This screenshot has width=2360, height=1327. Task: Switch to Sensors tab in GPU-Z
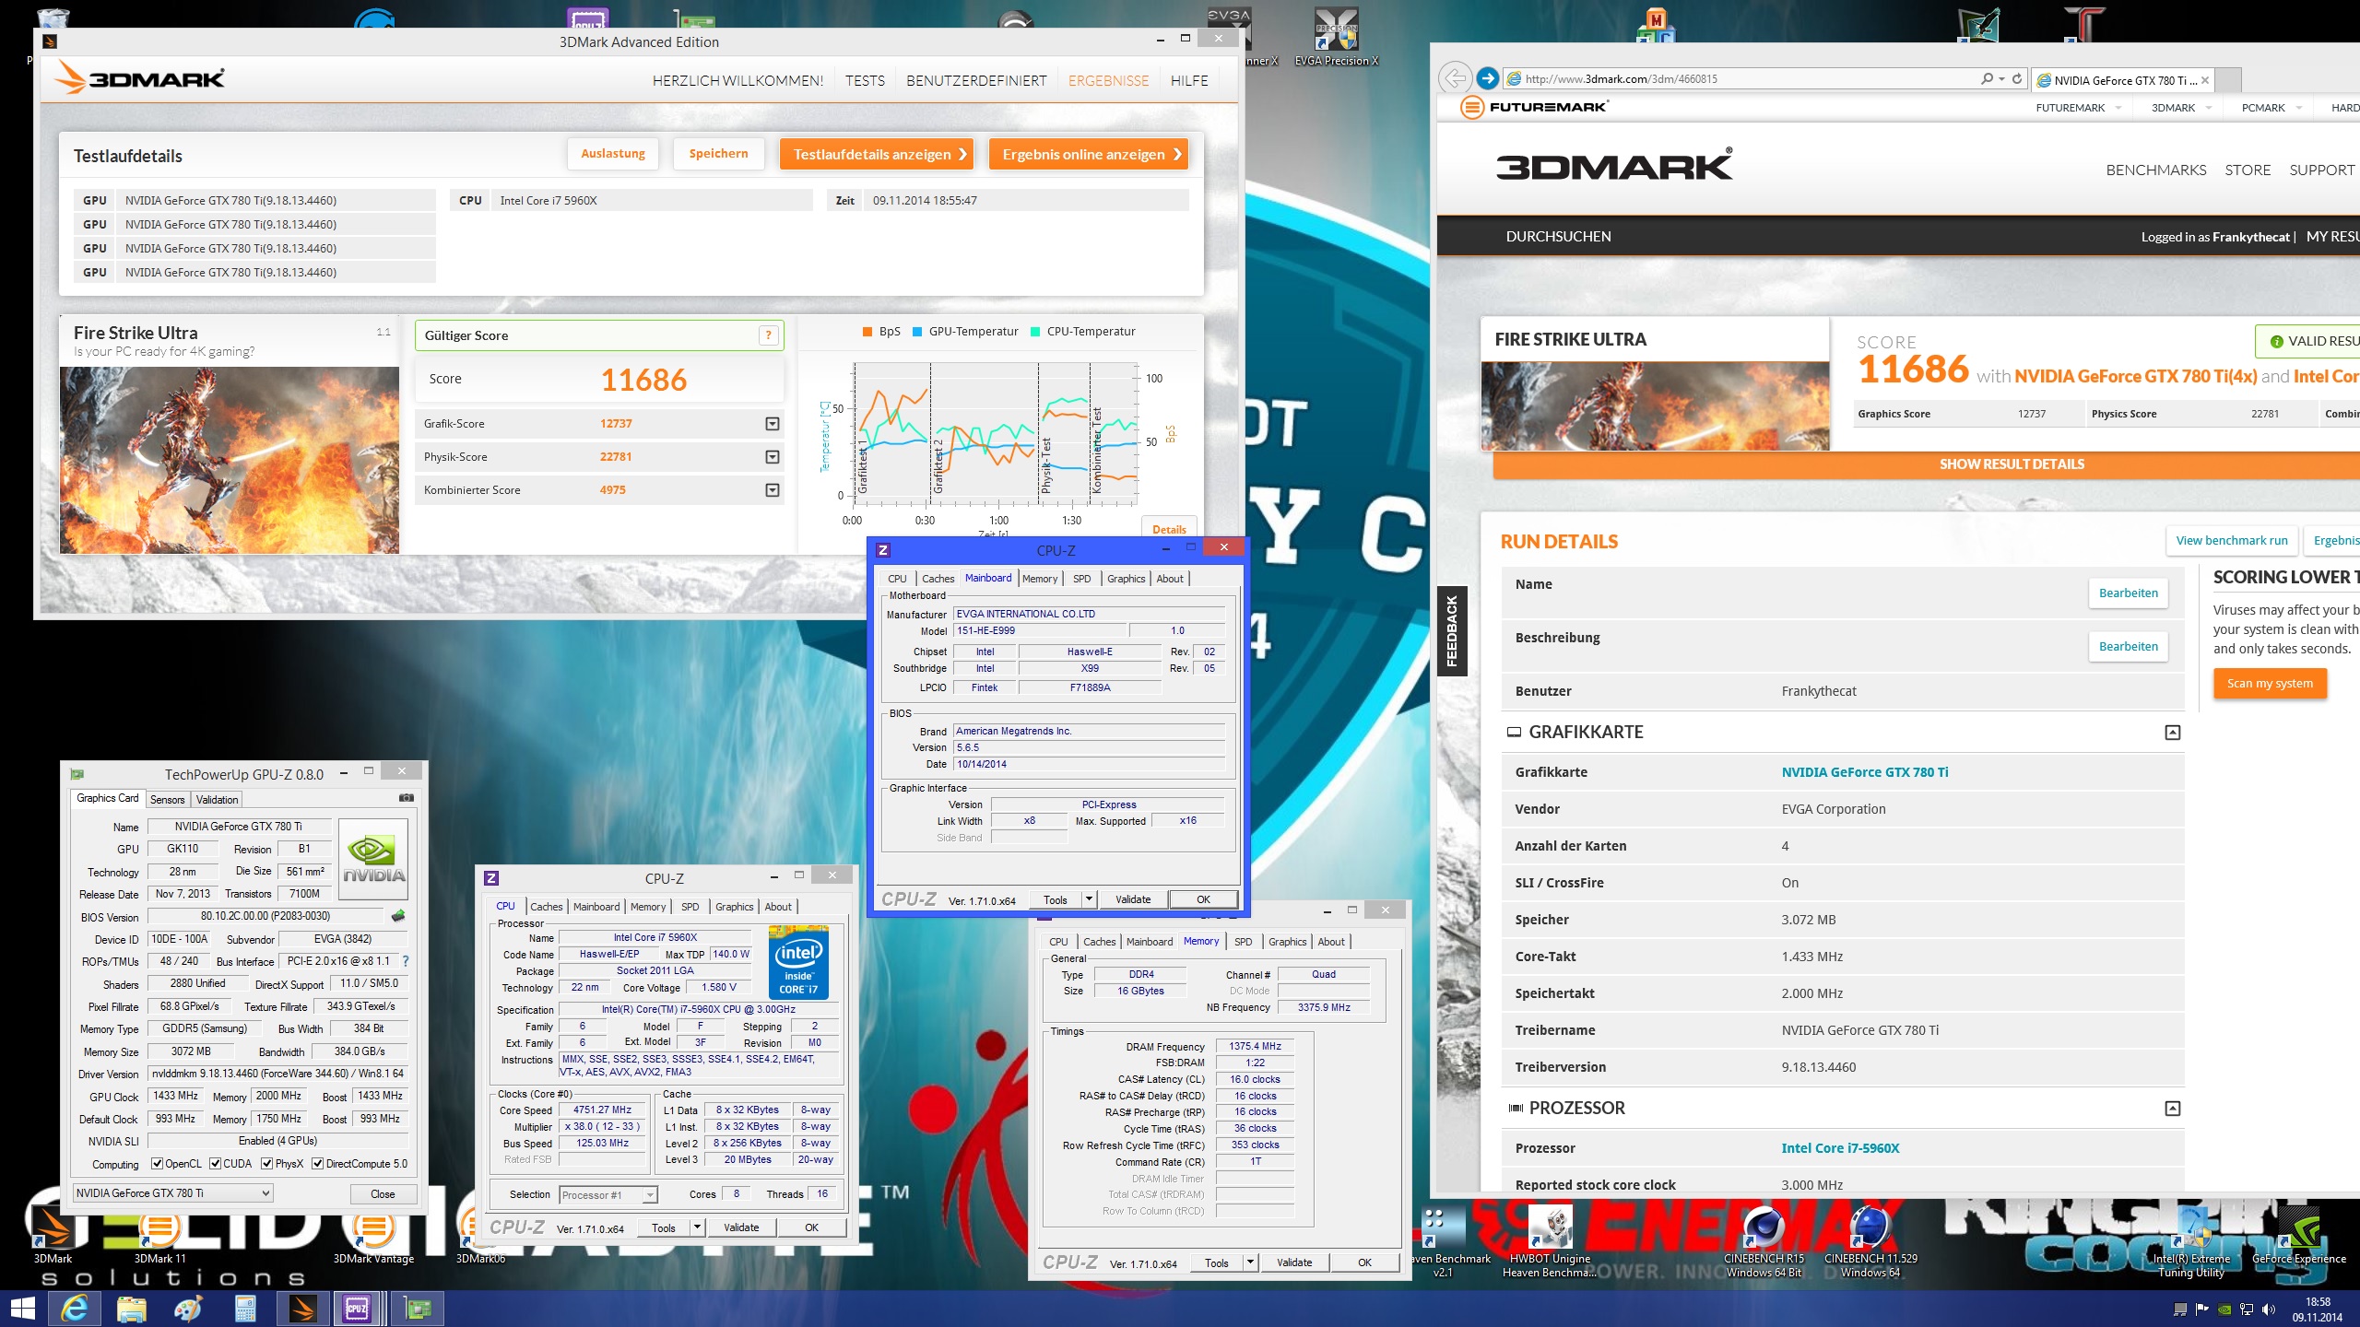pos(168,800)
